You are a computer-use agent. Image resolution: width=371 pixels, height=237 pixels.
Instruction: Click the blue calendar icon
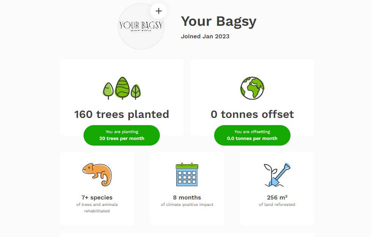pyautogui.click(x=187, y=174)
